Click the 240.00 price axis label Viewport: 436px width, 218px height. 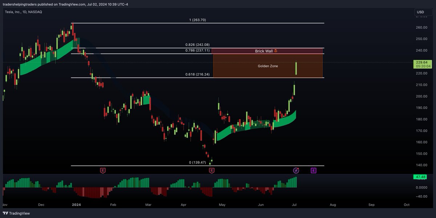[x=422, y=51]
